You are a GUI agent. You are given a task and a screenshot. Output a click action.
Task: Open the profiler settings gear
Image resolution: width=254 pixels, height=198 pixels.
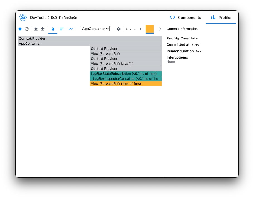[x=119, y=29]
